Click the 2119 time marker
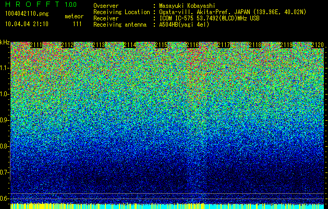Image resolution: width=328 pixels, height=209 pixels. 286,45
